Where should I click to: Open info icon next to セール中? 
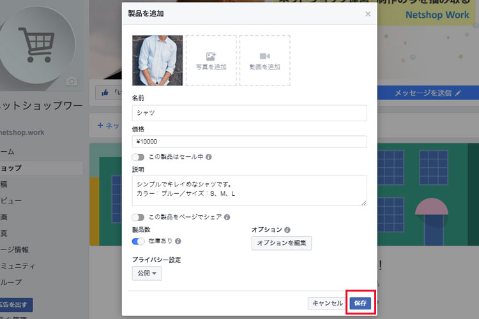coord(209,157)
